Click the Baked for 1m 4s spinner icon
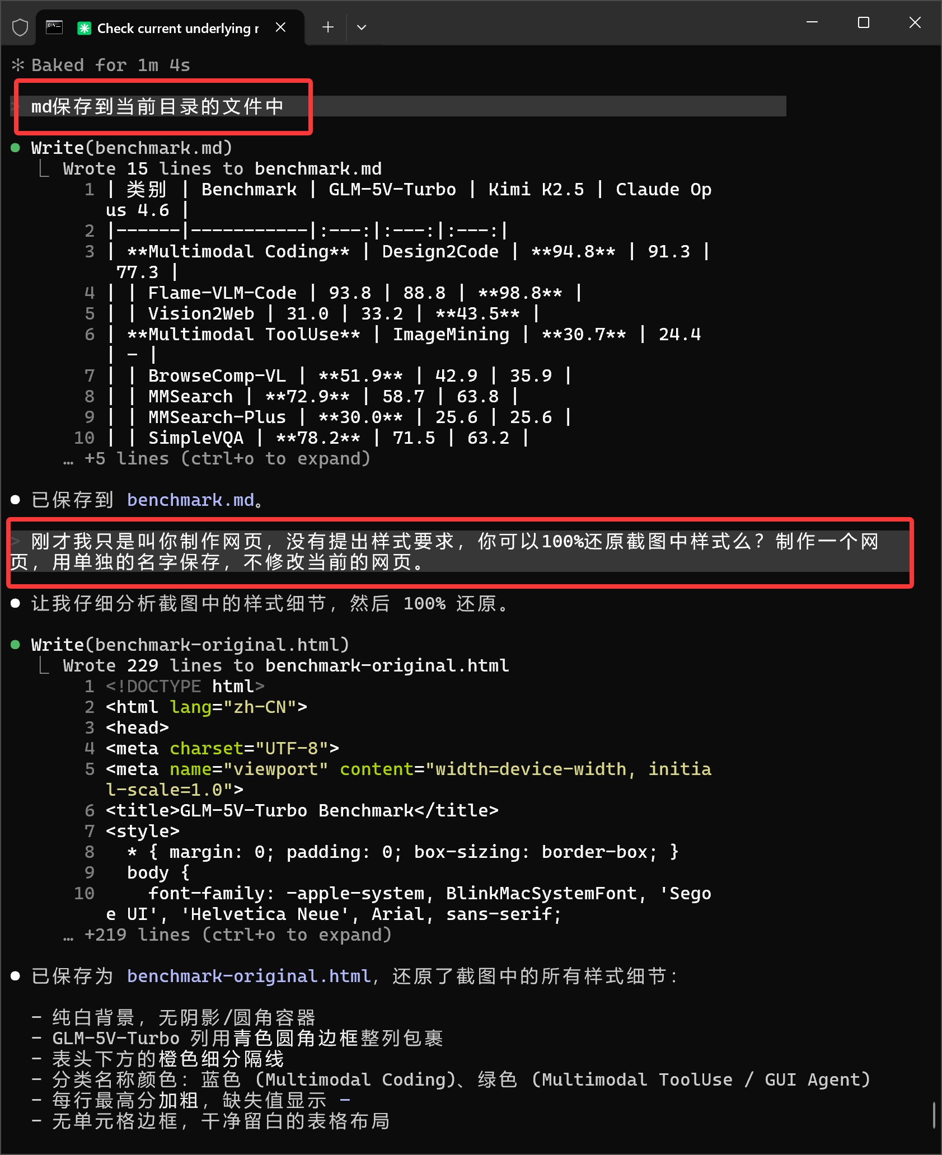Image resolution: width=942 pixels, height=1155 pixels. [18, 65]
